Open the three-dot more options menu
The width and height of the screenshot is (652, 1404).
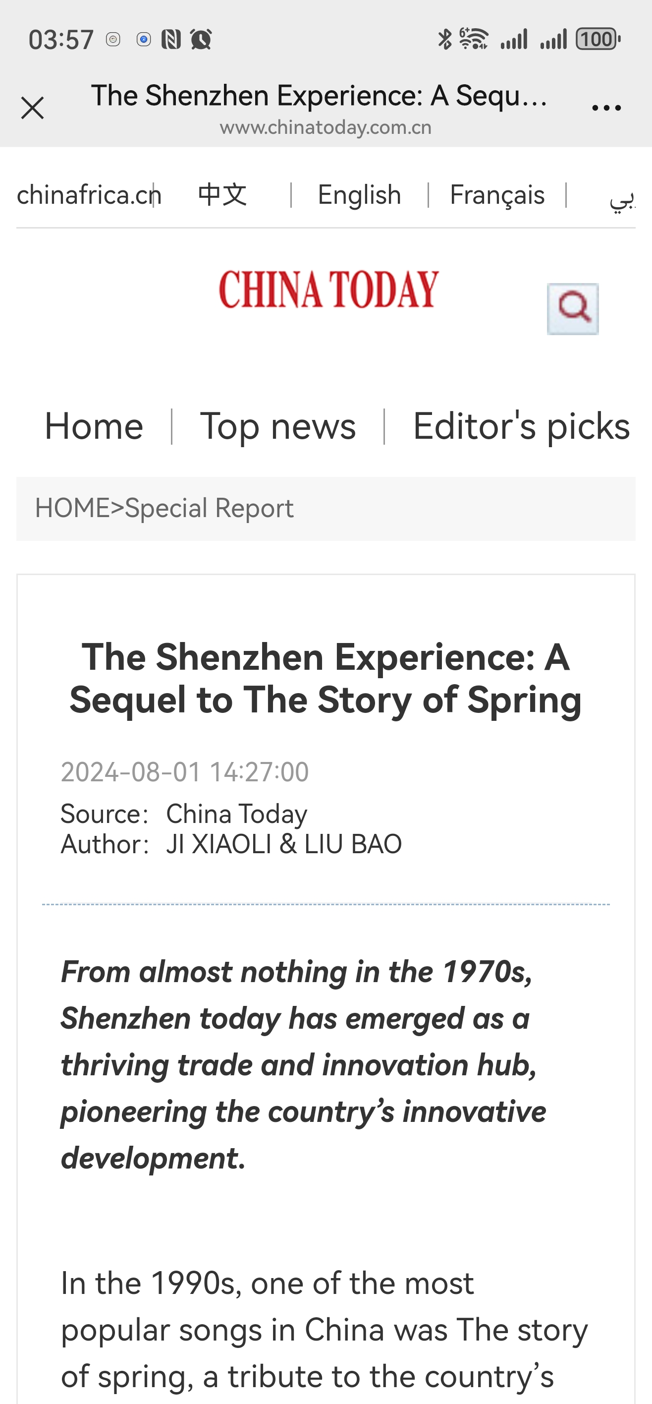pos(606,108)
